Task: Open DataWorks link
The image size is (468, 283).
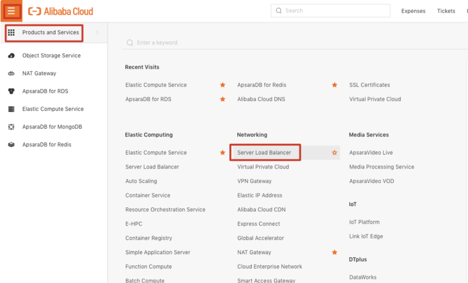Action: click(362, 278)
